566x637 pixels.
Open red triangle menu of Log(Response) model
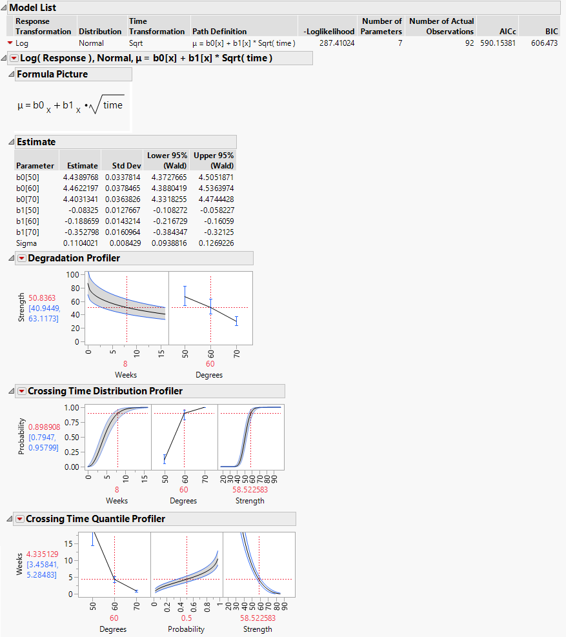14,59
